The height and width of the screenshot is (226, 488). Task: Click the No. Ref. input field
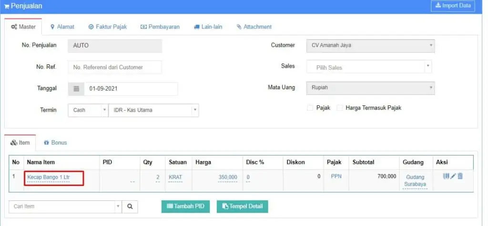115,67
